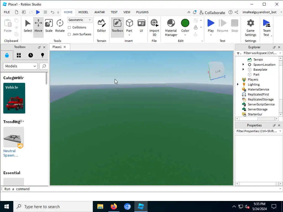This screenshot has height=212, width=283.
Task: Switch to the PLUGINS ribbon tab
Action: [142, 12]
